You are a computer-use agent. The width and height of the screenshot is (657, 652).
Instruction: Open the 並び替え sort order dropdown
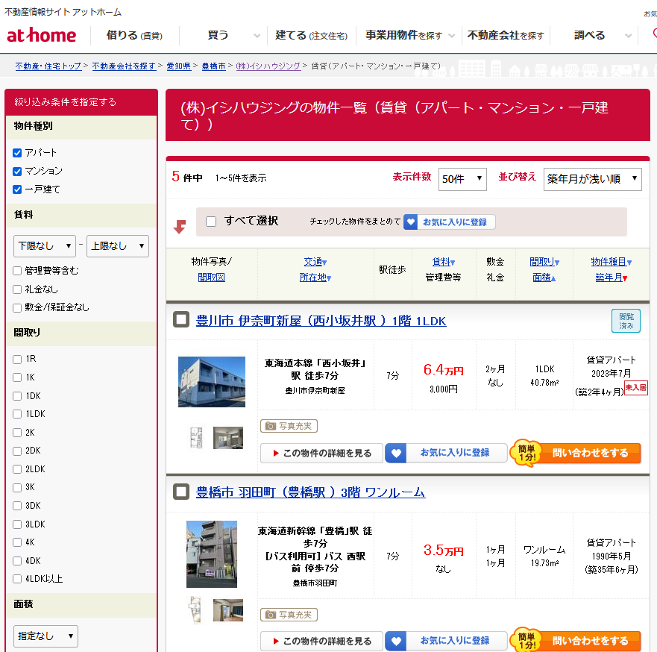tap(592, 179)
